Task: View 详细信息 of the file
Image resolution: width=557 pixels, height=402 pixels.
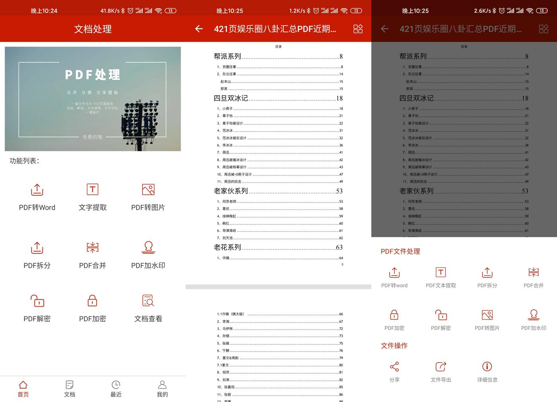Action: [x=487, y=371]
